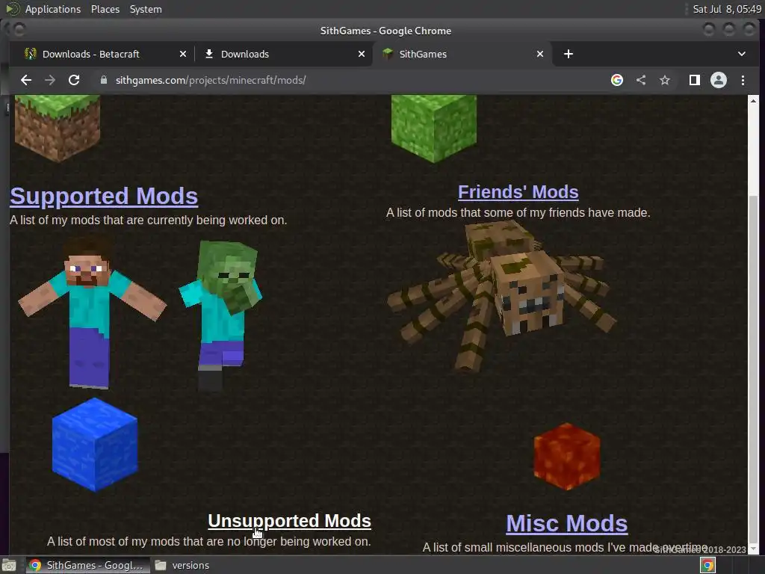Image resolution: width=765 pixels, height=574 pixels.
Task: Click the blue water block image
Action: 95,444
